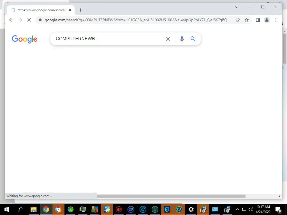Click the Google logo

tap(25, 39)
